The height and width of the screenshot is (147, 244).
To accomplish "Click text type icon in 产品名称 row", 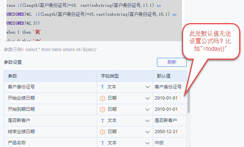I will [x=102, y=143].
